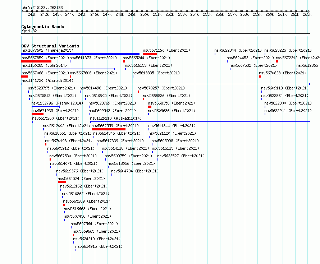This screenshot has width=320, height=264.
Task: Click nsv5667606 (Ebert2021) label
Action: point(93,73)
